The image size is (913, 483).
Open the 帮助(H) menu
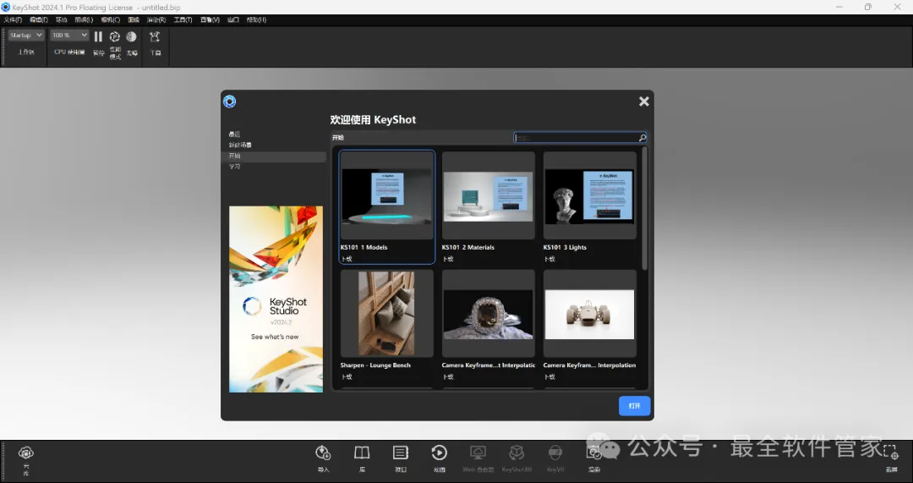[x=256, y=19]
